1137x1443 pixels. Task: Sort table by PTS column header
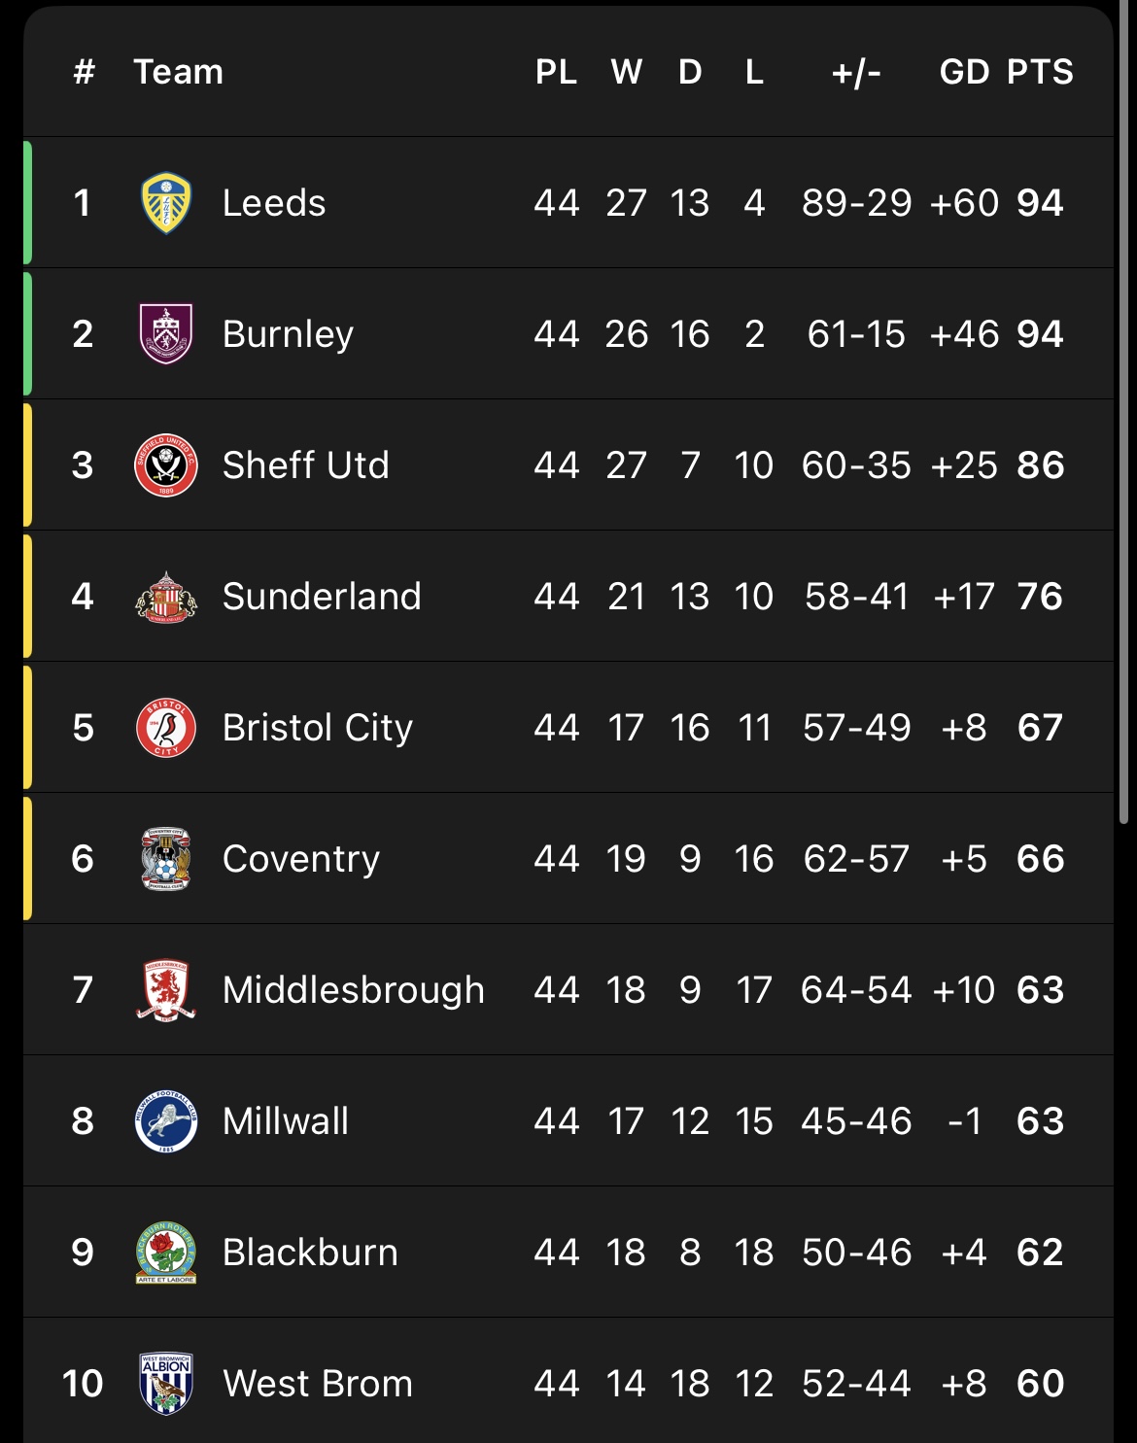pyautogui.click(x=1040, y=72)
